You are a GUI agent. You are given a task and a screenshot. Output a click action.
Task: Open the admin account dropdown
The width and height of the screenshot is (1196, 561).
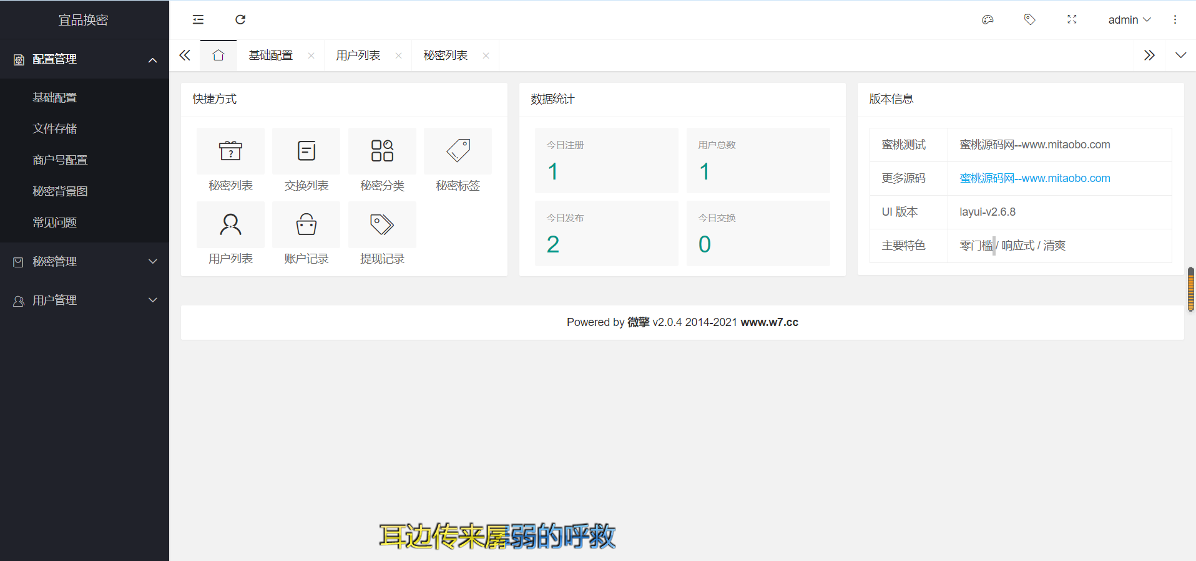click(x=1129, y=20)
